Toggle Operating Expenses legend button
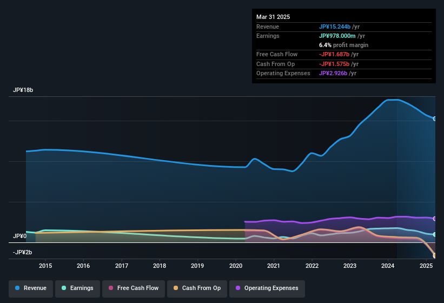The image size is (444, 303). point(267,288)
